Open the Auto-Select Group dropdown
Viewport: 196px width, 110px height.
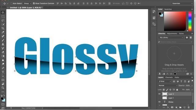[x=27, y=3]
